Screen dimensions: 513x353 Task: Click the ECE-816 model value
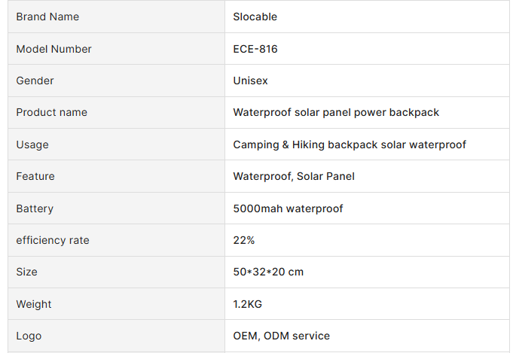255,49
